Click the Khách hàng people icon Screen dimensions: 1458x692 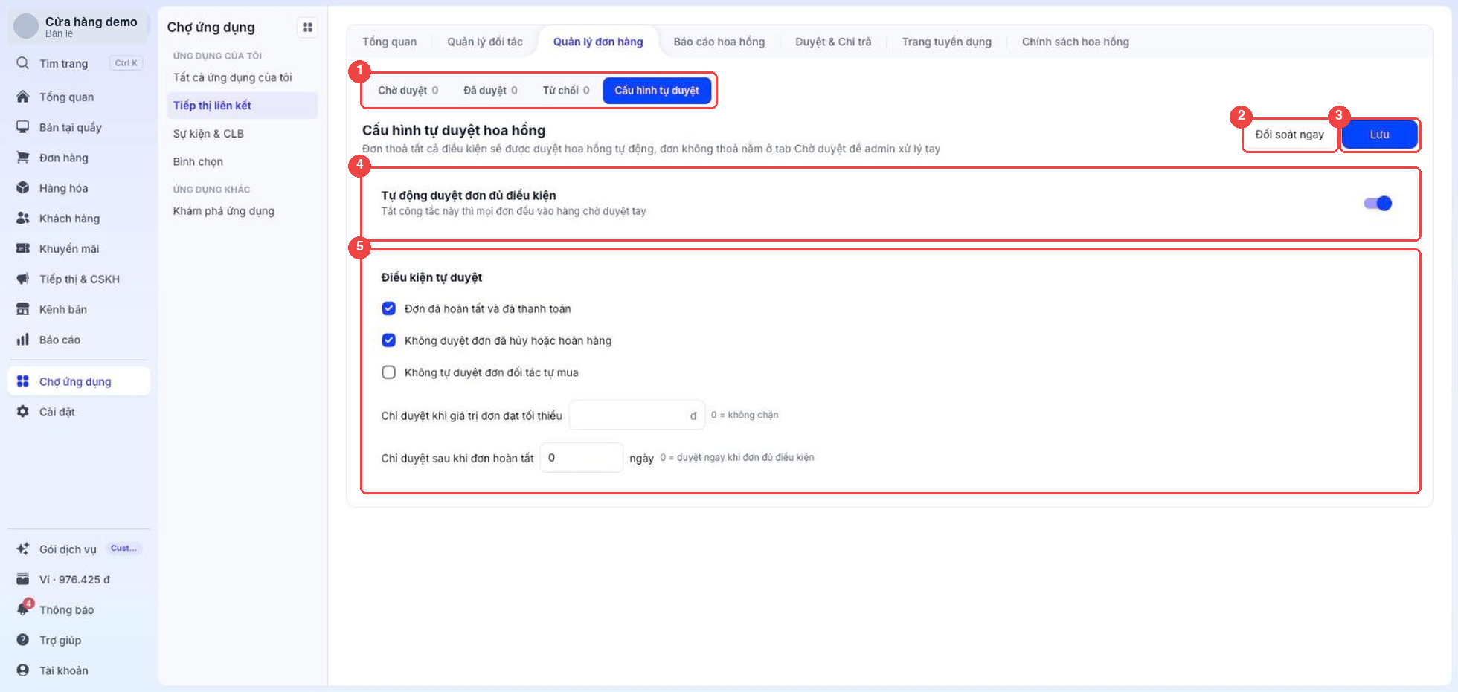(x=23, y=219)
